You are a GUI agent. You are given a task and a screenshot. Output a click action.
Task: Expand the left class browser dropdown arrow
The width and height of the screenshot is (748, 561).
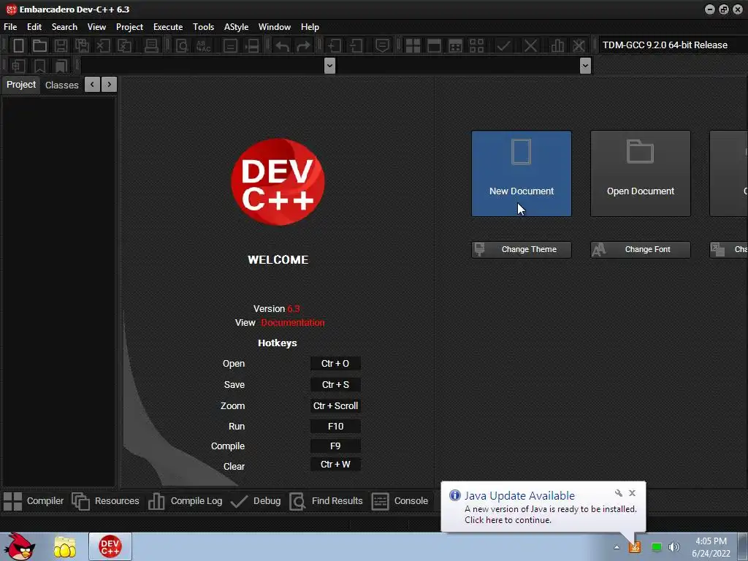[x=329, y=65]
